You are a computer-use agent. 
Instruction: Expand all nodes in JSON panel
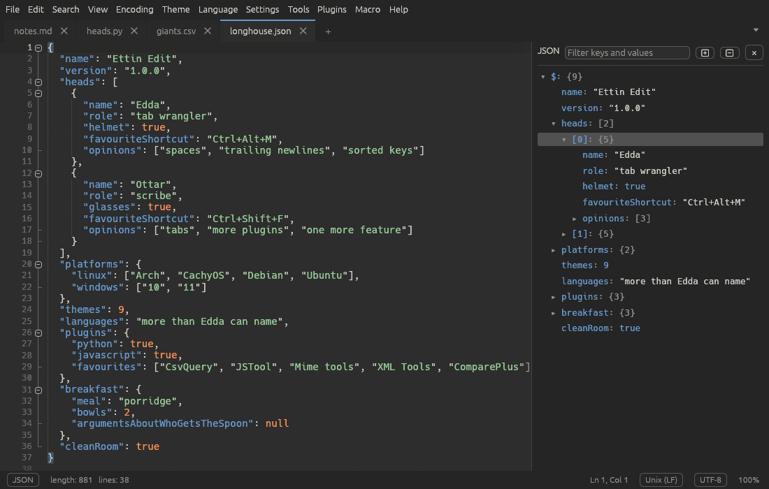705,53
